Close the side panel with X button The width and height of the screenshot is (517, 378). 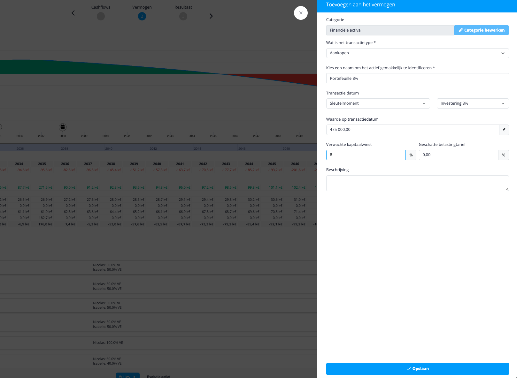tap(301, 13)
